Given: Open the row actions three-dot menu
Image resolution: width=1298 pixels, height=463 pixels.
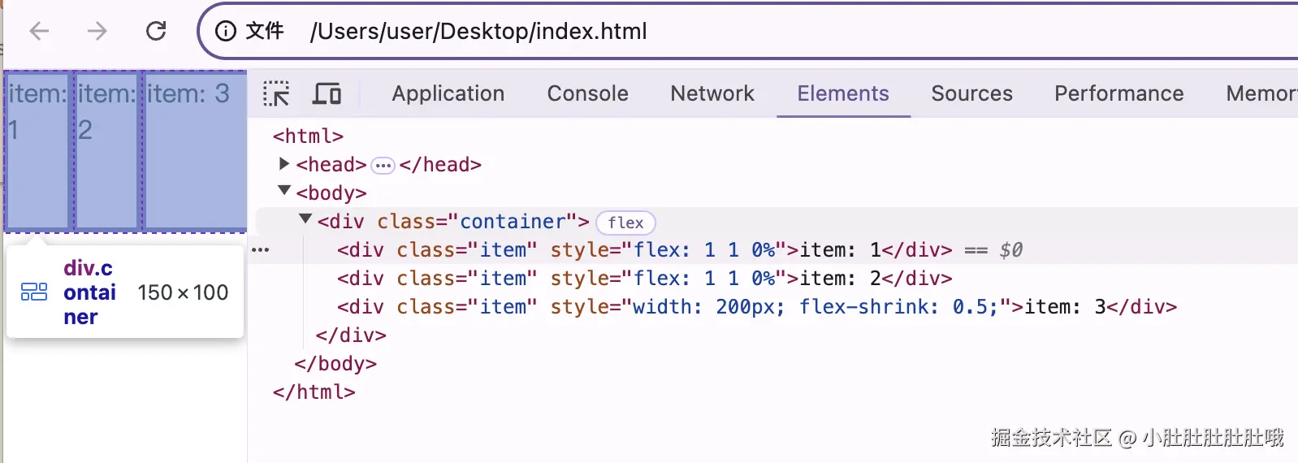Looking at the screenshot, I should coord(260,249).
